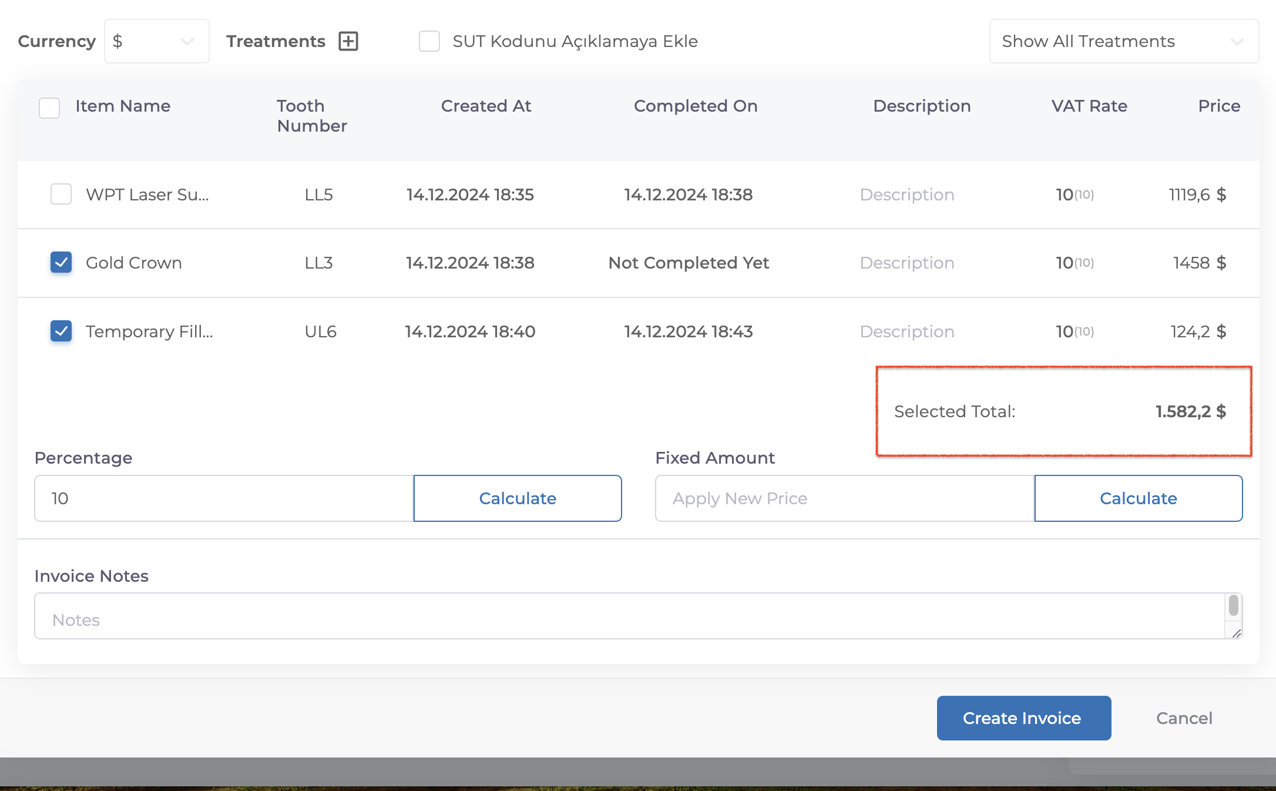Click the Create Invoice button
This screenshot has width=1276, height=791.
1023,718
